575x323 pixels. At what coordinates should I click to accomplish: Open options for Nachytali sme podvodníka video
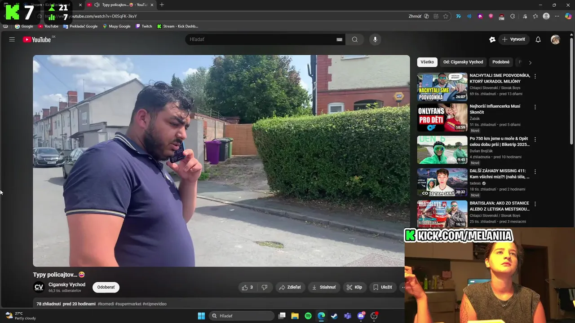tap(535, 76)
